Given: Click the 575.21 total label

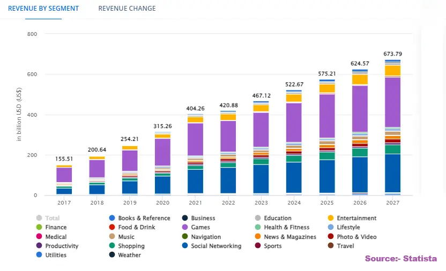Looking at the screenshot, I should click(x=327, y=74).
